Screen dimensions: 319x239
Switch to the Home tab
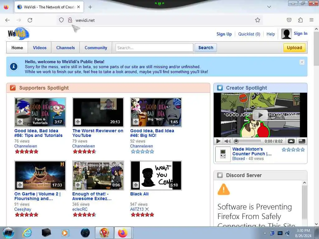tap(17, 48)
